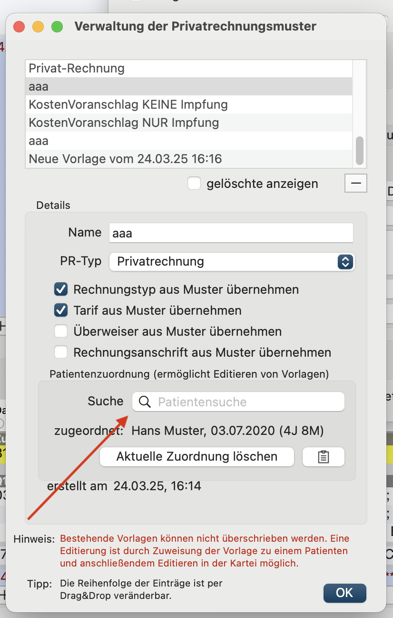Click 'Aktuelle Zuordnung löschen' button
393x618 pixels.
click(197, 457)
